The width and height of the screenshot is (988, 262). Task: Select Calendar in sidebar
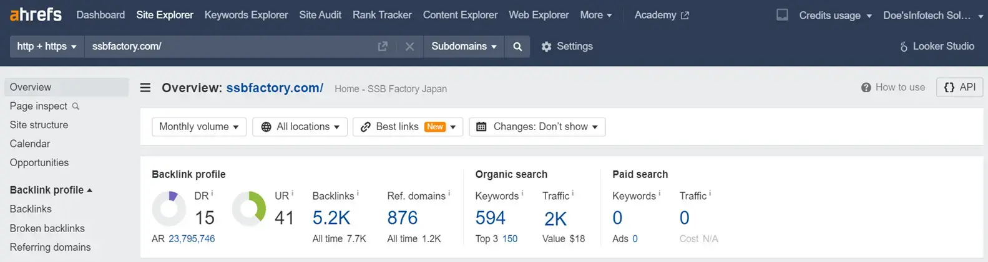pos(30,144)
